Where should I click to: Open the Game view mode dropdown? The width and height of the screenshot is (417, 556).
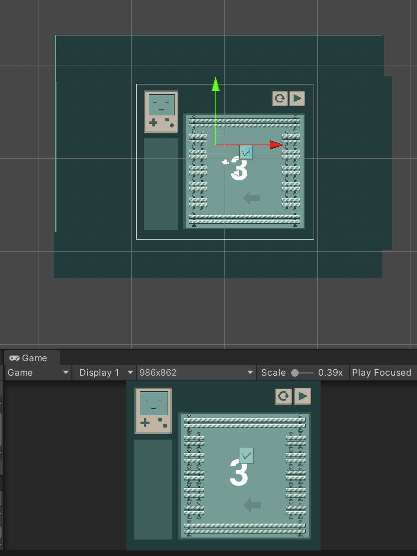[38, 372]
